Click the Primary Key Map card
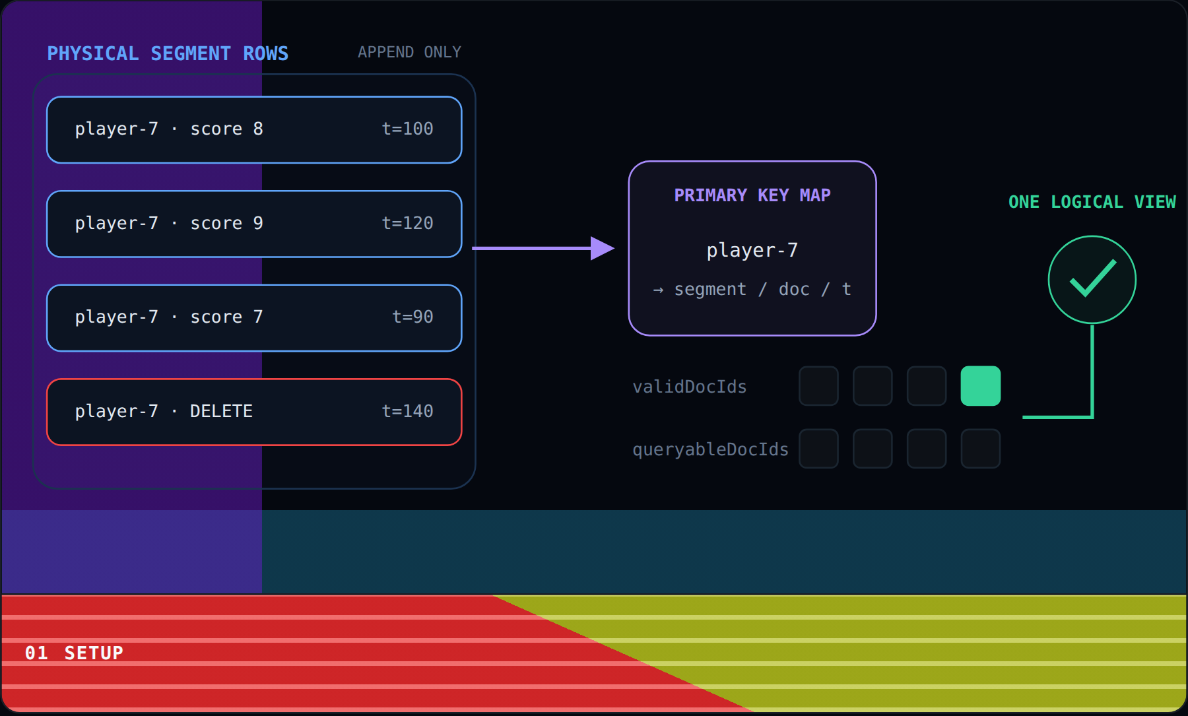The width and height of the screenshot is (1188, 716). tap(752, 248)
